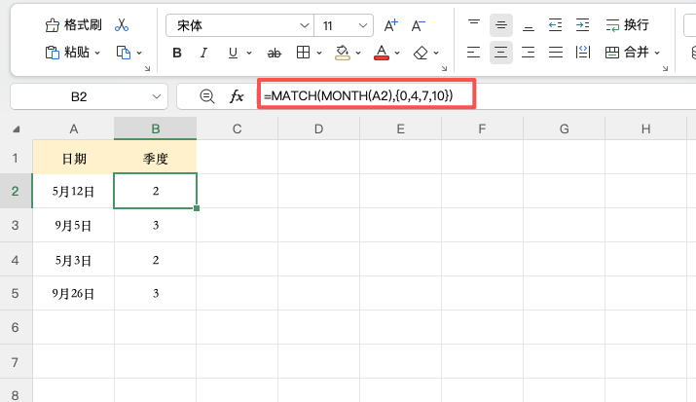This screenshot has width=696, height=402.
Task: Open the underline style dropdown arrow
Action: tap(249, 54)
